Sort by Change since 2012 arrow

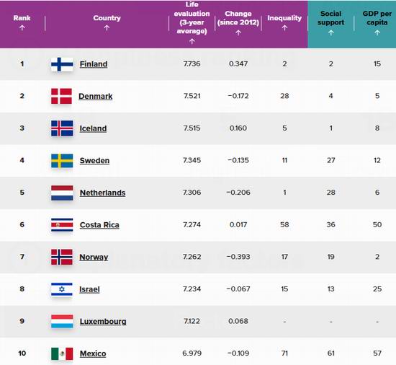(238, 32)
